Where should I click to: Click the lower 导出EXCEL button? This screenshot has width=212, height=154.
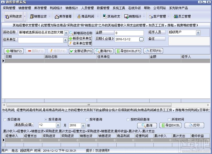170,125
